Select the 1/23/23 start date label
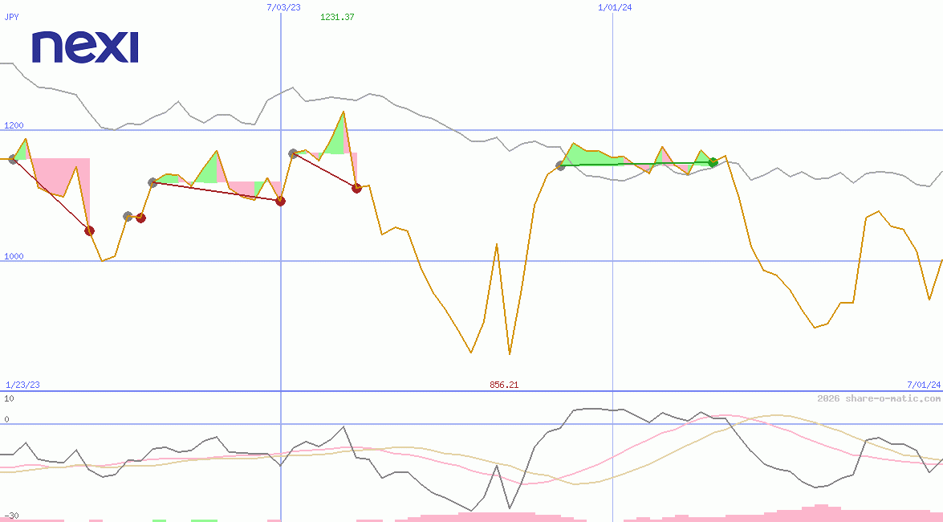943x522 pixels. coord(22,385)
